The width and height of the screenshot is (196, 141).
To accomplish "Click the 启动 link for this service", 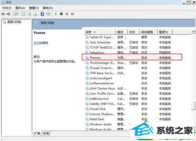I will click(36, 43).
